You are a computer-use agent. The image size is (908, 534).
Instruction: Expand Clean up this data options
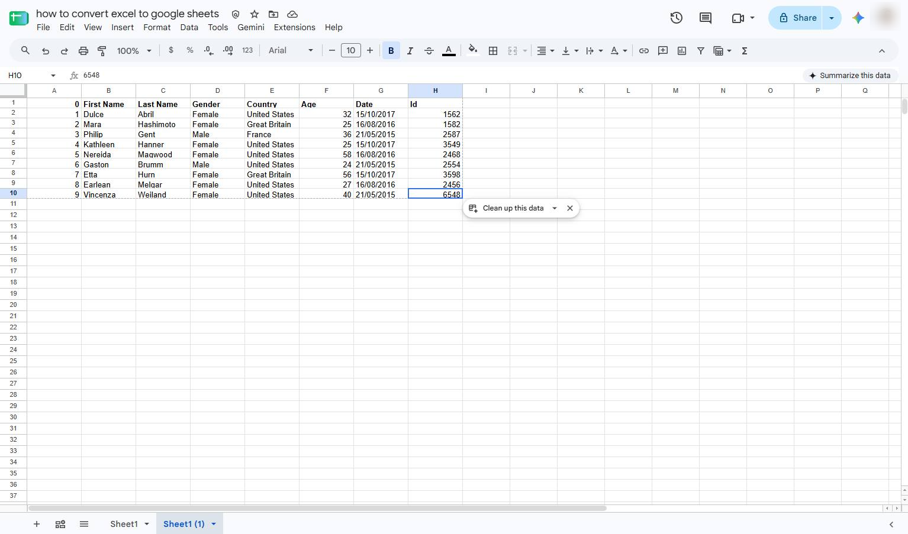(555, 208)
